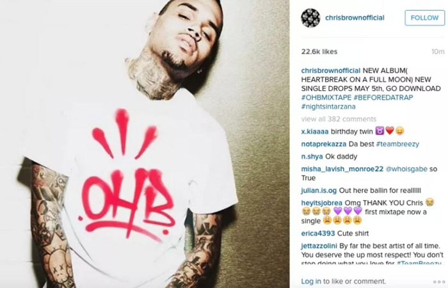Open the three-dot more options menu
This screenshot has width=448, height=288.
(439, 282)
